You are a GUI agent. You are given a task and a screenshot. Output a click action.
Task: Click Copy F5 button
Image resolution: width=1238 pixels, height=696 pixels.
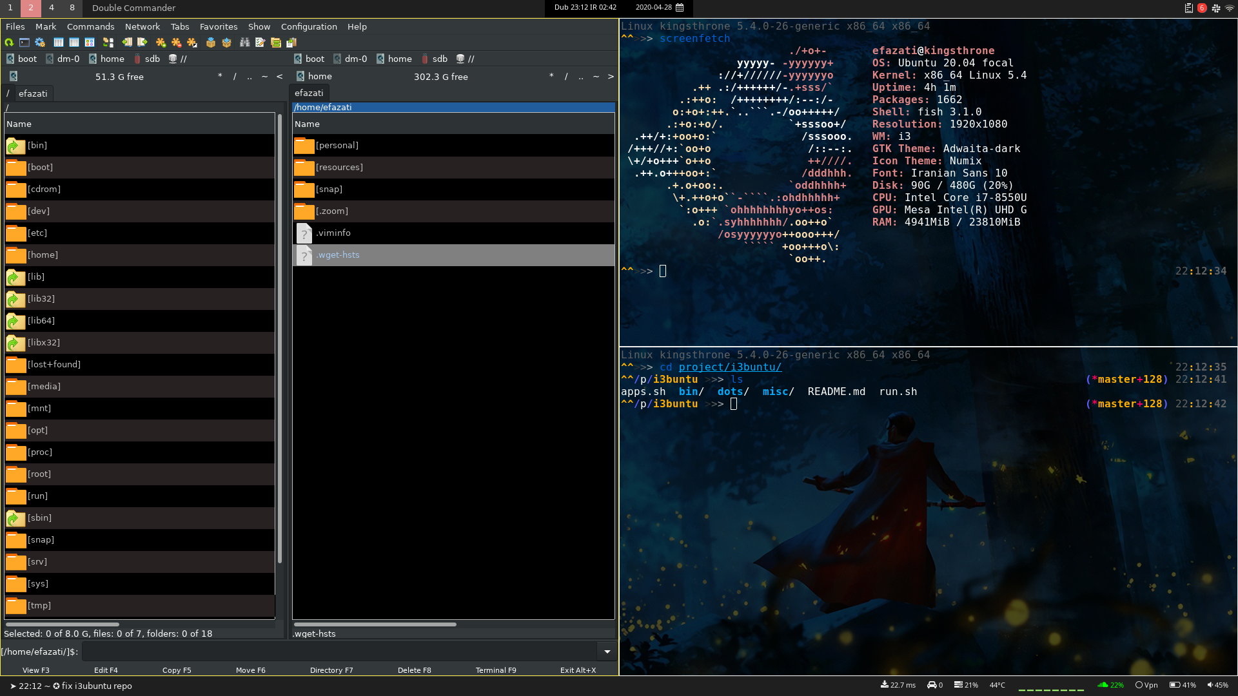[177, 670]
